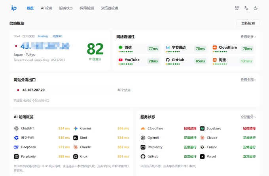Click the blurred IPv4 address
This screenshot has height=176, width=269.
[45, 46]
